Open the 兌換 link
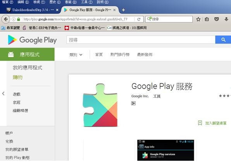 click(9, 141)
